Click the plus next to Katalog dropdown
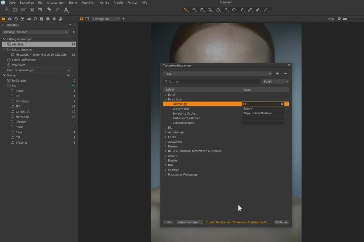The image size is (364, 242). 73,32
